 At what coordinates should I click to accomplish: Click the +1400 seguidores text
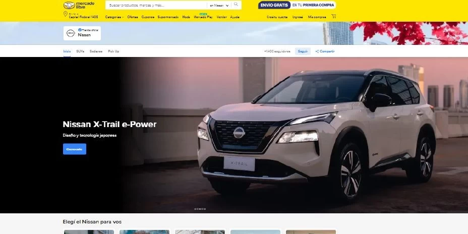pos(277,51)
